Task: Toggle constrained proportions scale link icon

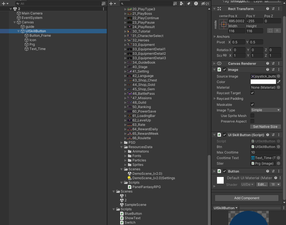Action: (x=225, y=55)
